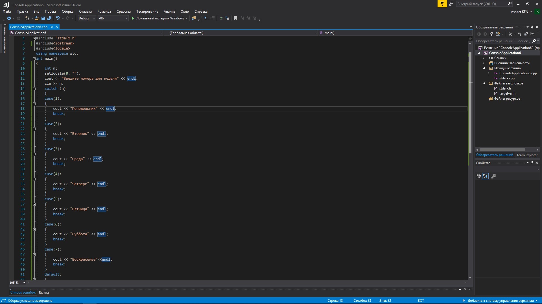Click Добавить в систему управления версиями
Image resolution: width=542 pixels, height=304 pixels.
pyautogui.click(x=501, y=301)
